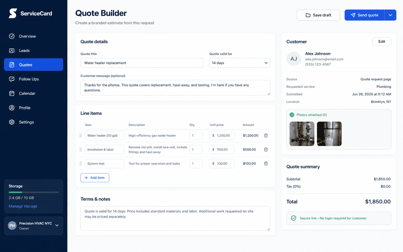Click the $550.00 amount cell
The height and width of the screenshot is (252, 403).
[249, 149]
